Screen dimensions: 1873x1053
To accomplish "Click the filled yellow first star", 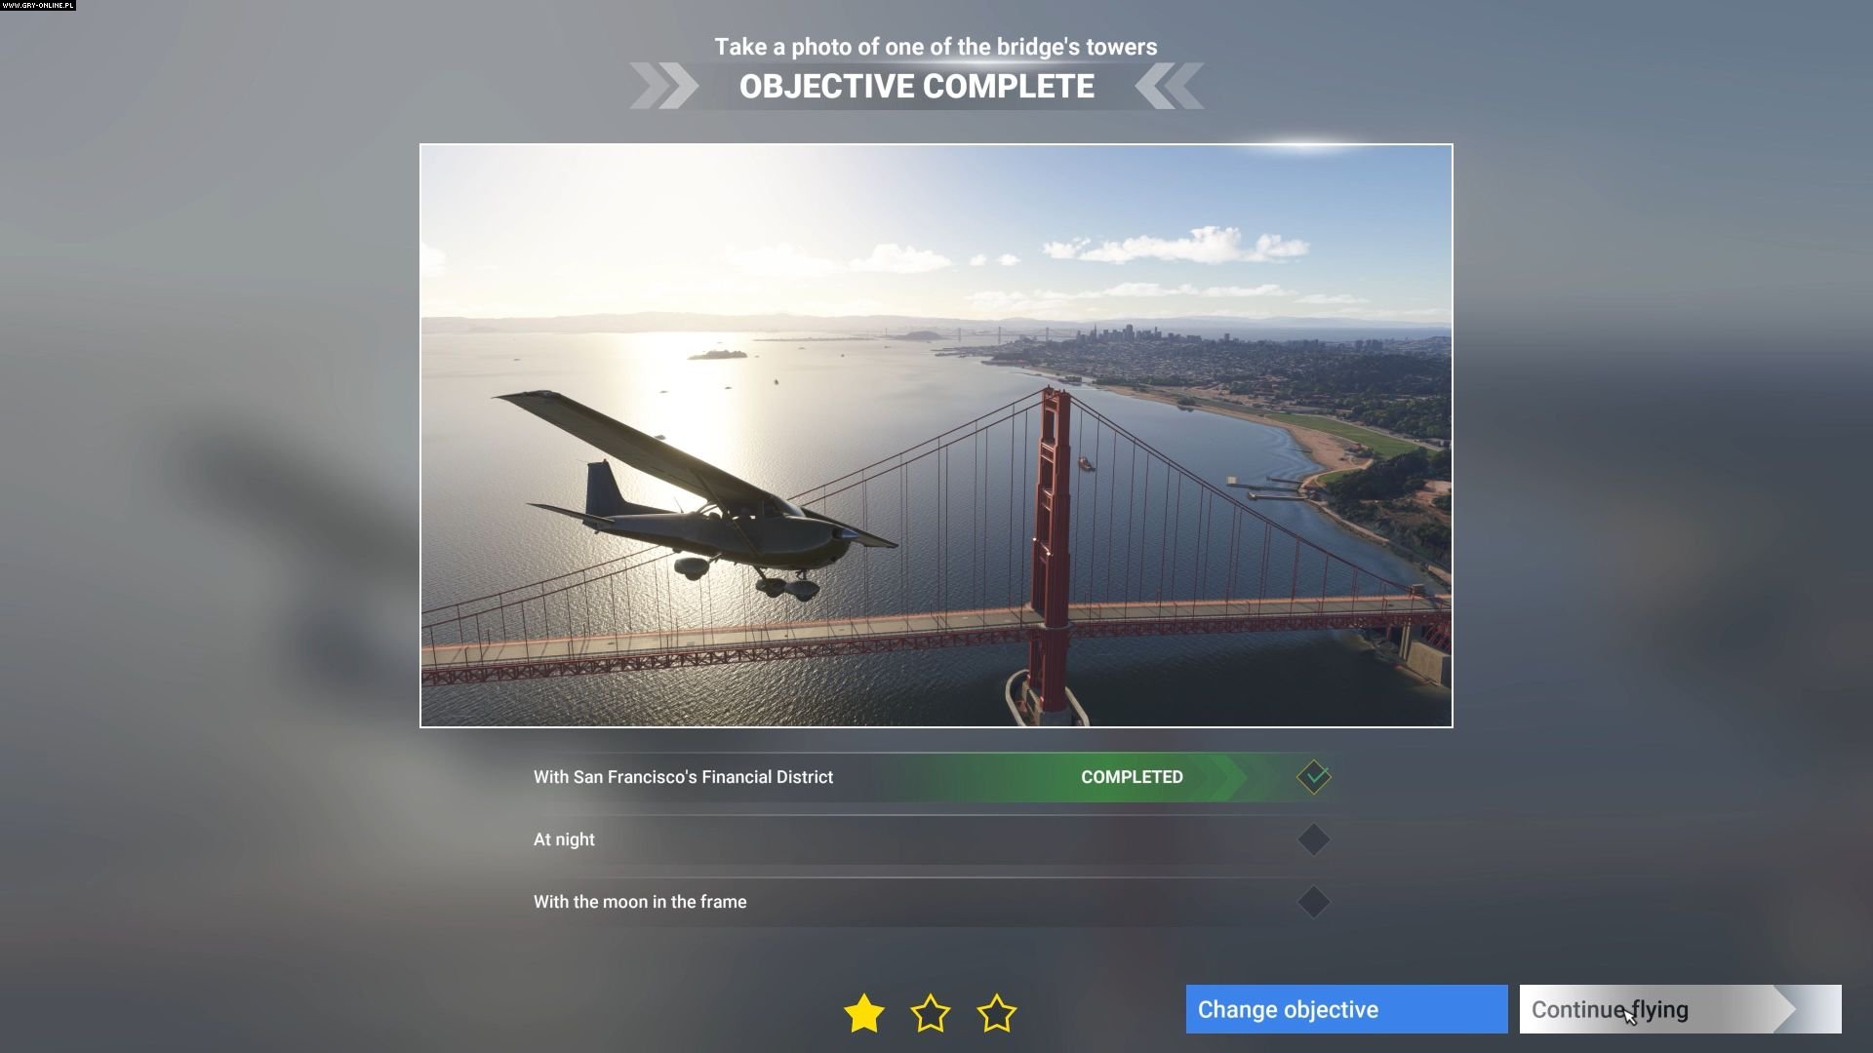I will point(864,1013).
